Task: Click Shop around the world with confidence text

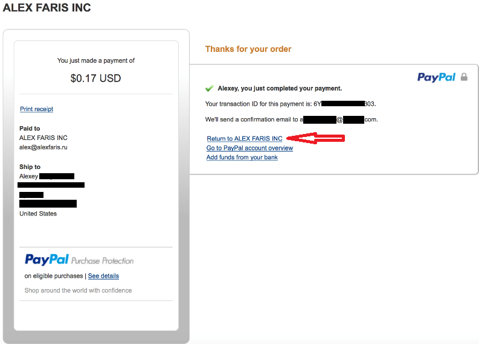Action: pos(78,290)
